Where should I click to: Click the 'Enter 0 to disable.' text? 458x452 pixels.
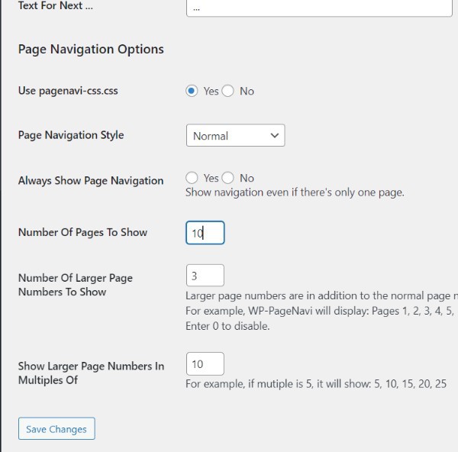click(227, 326)
